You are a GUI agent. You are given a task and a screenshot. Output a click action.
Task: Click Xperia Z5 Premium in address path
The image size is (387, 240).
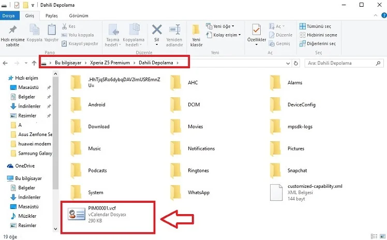(x=110, y=63)
